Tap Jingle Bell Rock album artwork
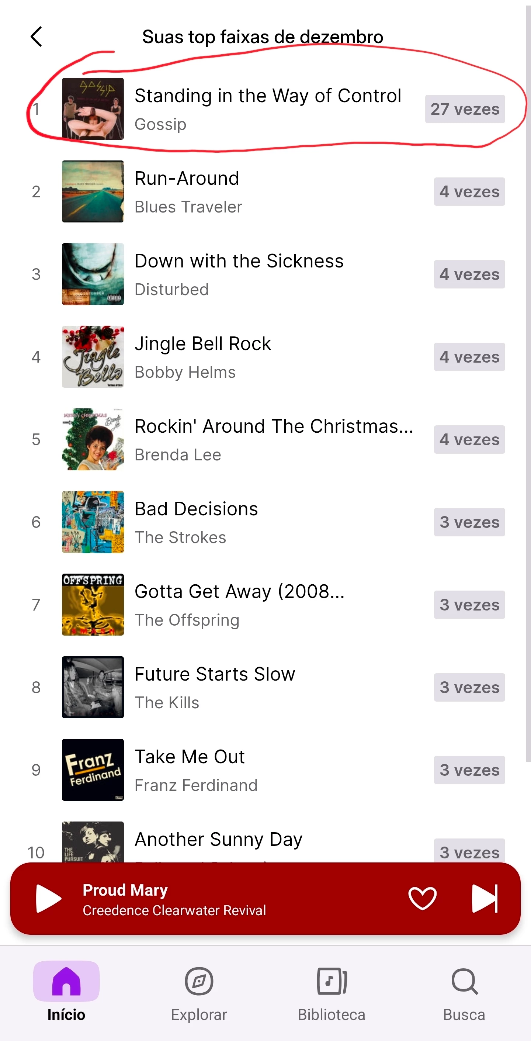The image size is (531, 1041). click(x=93, y=357)
